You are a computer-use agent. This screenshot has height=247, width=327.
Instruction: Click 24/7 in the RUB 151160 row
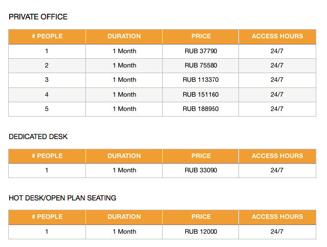click(x=277, y=95)
